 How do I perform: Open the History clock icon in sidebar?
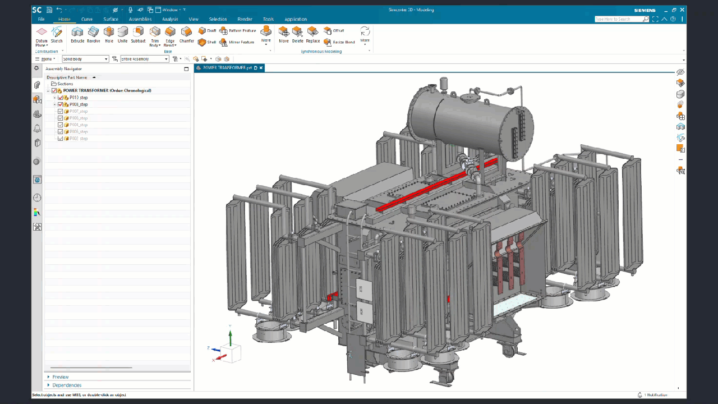pos(37,198)
